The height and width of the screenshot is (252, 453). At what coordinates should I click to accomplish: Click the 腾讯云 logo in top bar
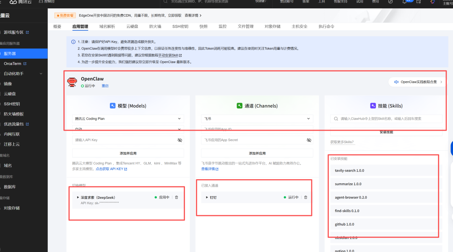click(21, 2)
